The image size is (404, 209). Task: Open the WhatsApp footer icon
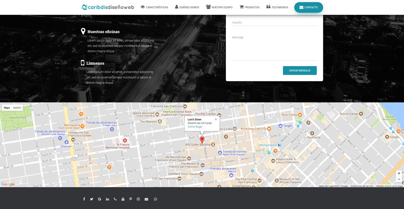155,199
